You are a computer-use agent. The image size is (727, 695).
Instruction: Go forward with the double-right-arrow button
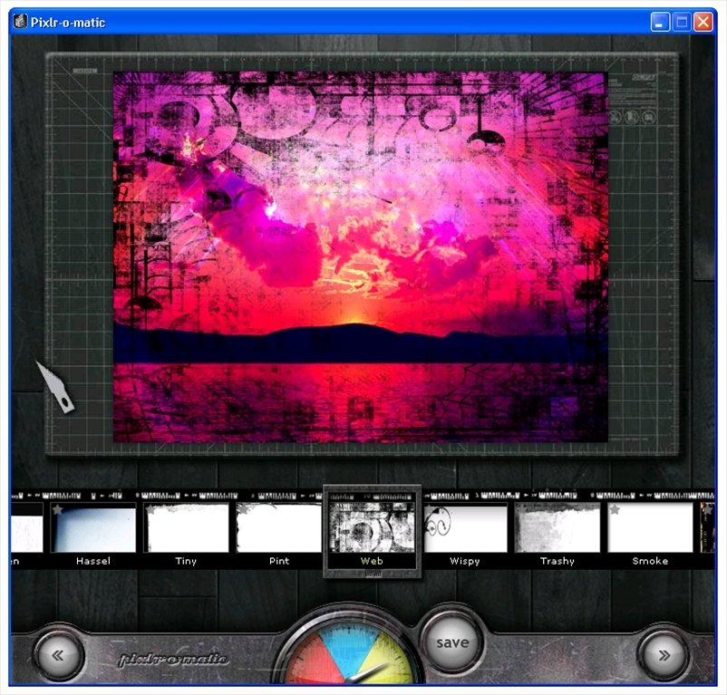point(664,655)
